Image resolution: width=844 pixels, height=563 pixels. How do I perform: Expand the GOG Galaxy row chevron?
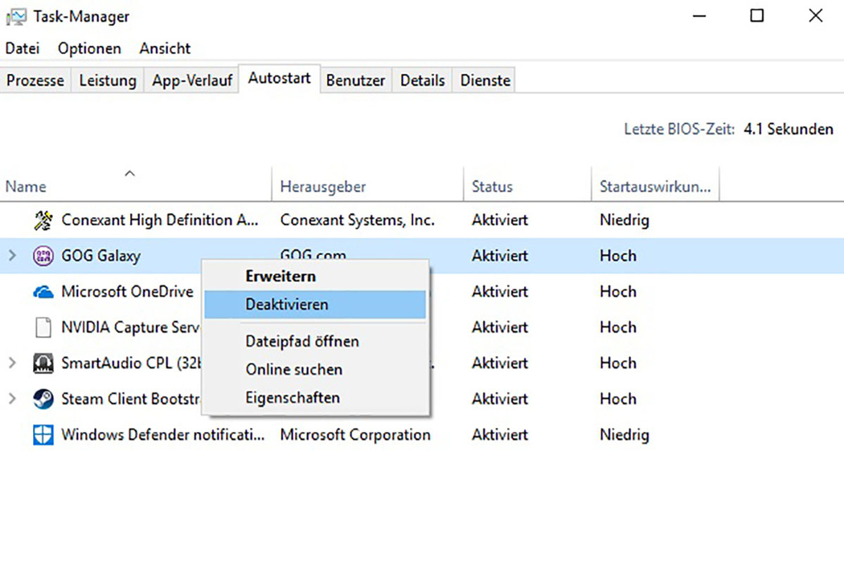(12, 256)
